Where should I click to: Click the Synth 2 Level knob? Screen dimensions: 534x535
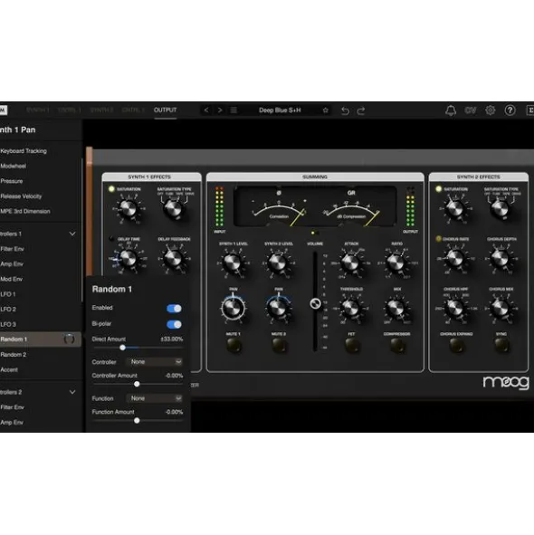click(278, 263)
